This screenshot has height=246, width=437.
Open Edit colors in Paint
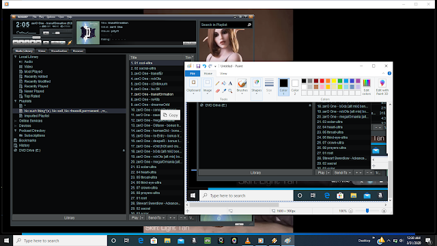[x=367, y=87]
